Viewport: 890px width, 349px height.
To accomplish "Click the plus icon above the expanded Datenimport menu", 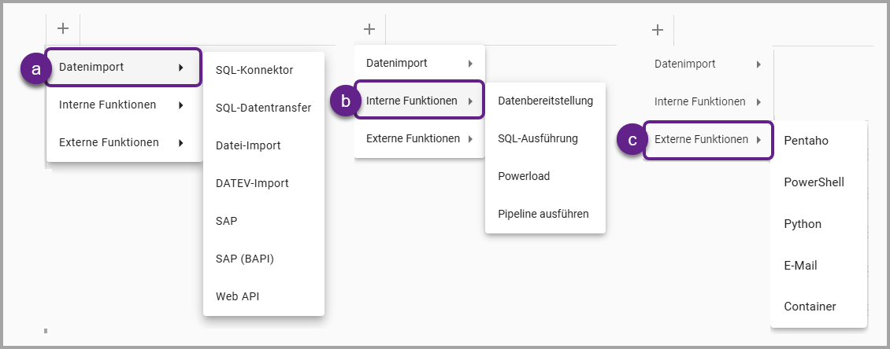I will pyautogui.click(x=64, y=28).
